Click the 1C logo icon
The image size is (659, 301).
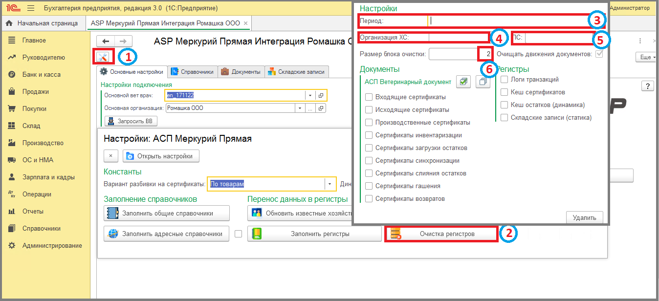point(13,8)
